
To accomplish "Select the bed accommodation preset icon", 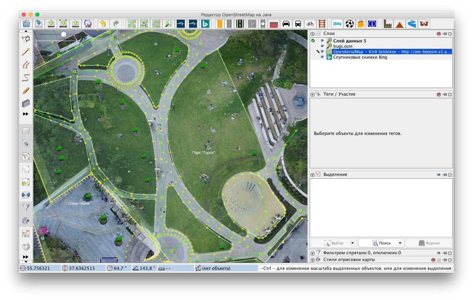I will click(x=337, y=24).
